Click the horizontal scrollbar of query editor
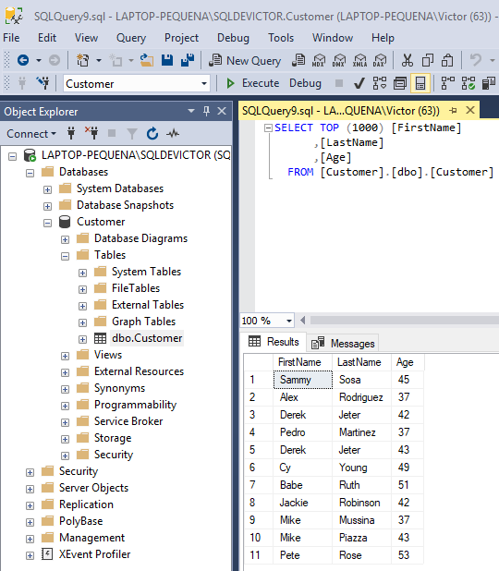Image resolution: width=499 pixels, height=571 pixels. click(x=405, y=321)
